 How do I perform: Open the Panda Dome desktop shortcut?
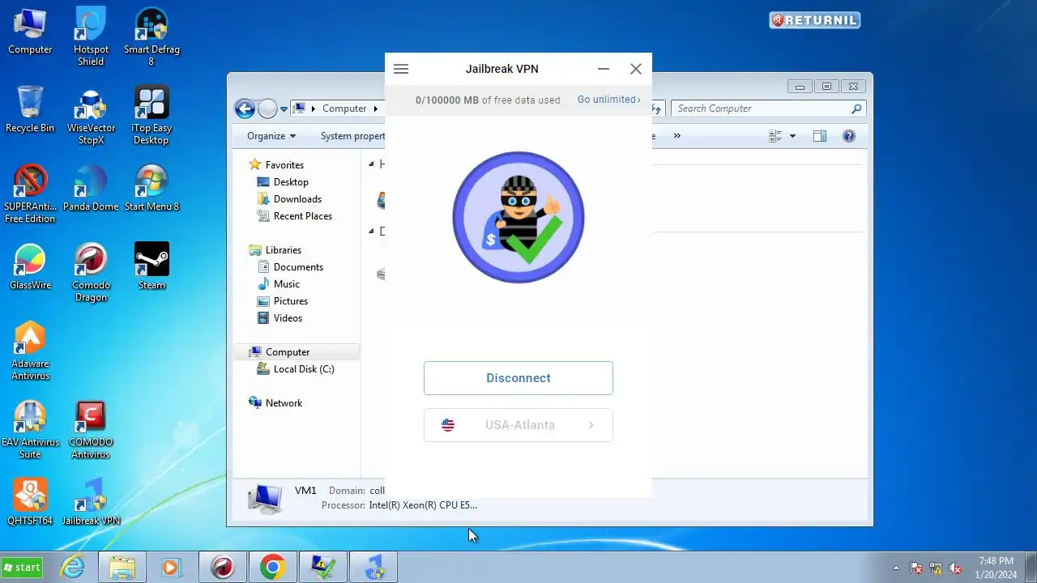click(91, 188)
